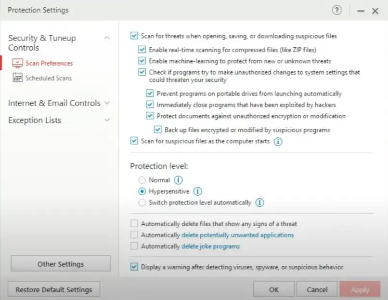Image resolution: width=388 pixels, height=300 pixels.
Task: Disable machine-learning threat protection checkbox
Action: pyautogui.click(x=142, y=61)
